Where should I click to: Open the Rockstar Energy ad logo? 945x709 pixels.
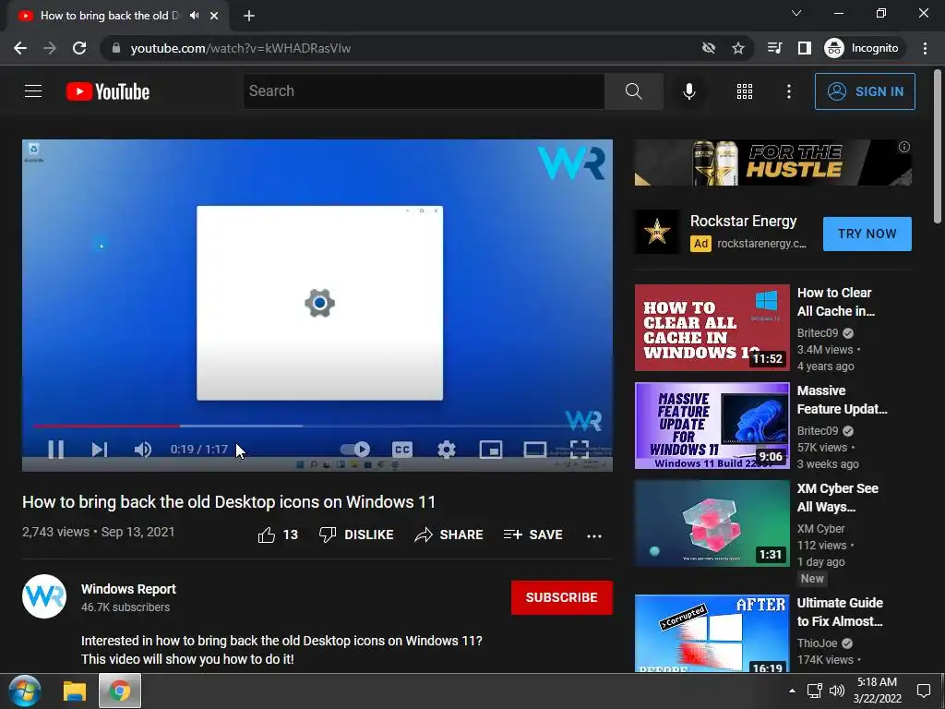click(x=657, y=232)
